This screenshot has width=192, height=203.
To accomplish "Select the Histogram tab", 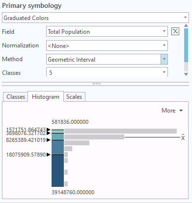I will click(46, 97).
